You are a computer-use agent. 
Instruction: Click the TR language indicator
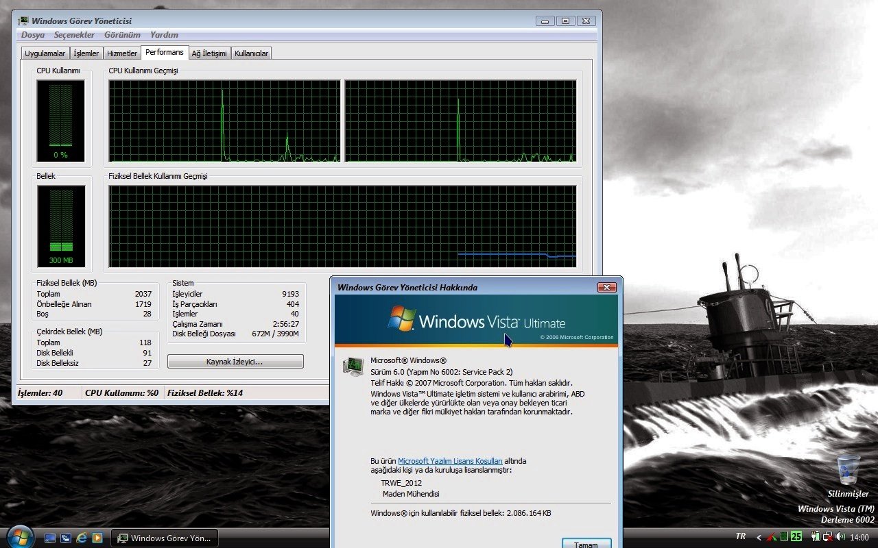click(x=741, y=536)
